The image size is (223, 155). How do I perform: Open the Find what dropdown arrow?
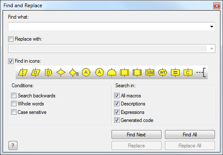pos(212,27)
